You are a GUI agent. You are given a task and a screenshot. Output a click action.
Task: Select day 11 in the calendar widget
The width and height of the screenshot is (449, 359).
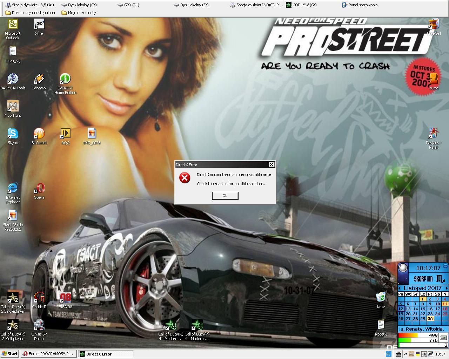pyautogui.click(x=445, y=304)
